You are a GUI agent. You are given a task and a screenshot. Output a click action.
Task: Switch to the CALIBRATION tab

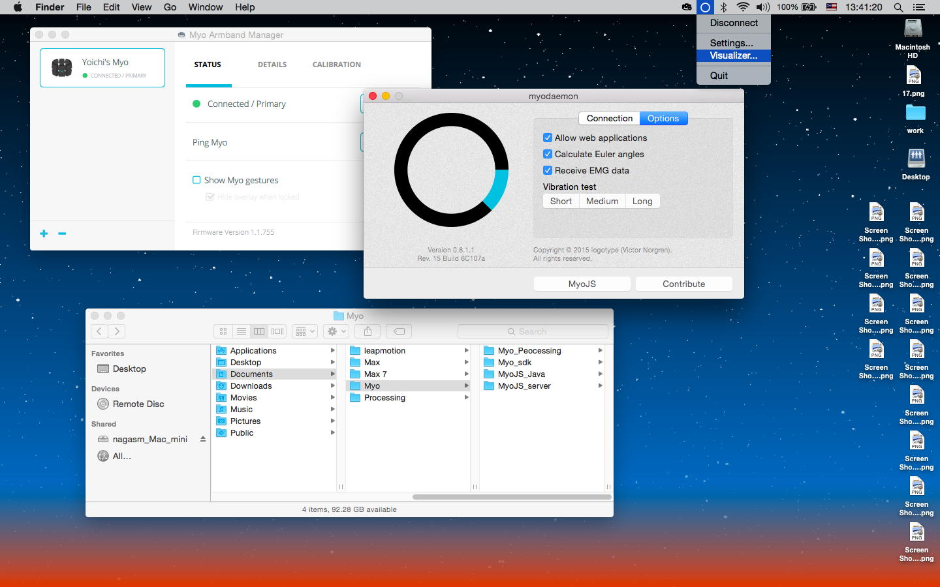pos(337,65)
